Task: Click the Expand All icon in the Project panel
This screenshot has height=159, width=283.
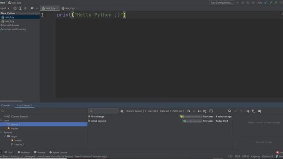Action: [x=20, y=8]
